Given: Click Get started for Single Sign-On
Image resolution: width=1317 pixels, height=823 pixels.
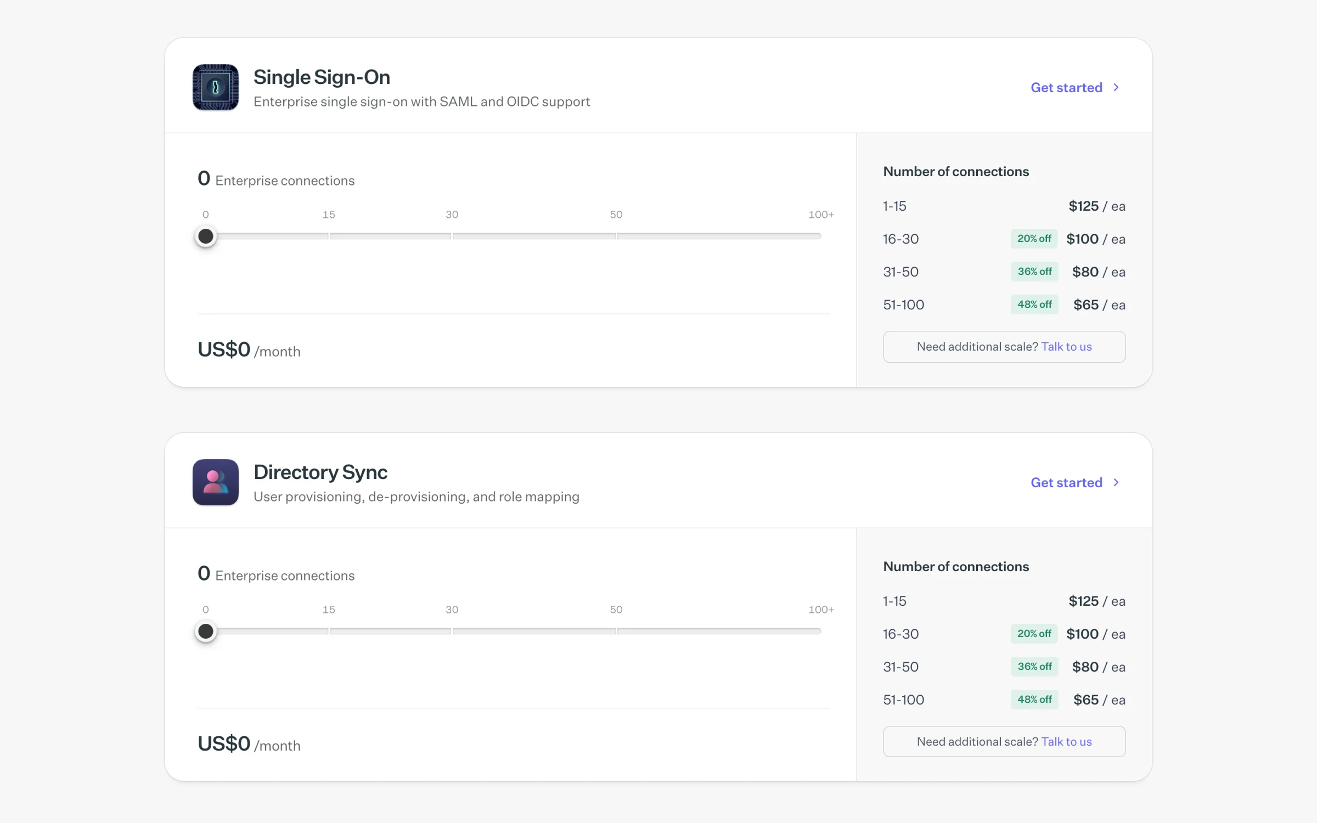Looking at the screenshot, I should coord(1066,88).
